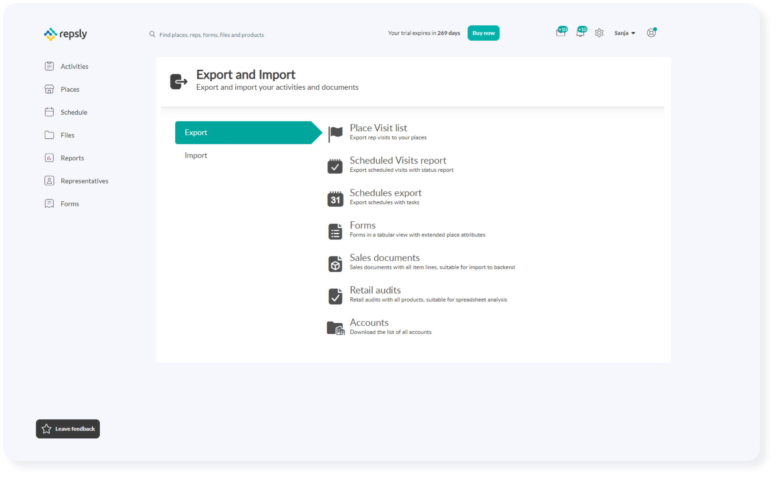Click the Schedules export calendar icon
The image size is (776, 477).
click(335, 197)
